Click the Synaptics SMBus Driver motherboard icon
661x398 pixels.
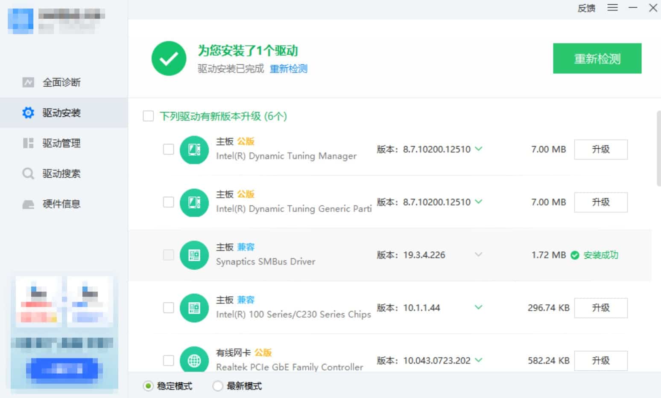(x=194, y=255)
